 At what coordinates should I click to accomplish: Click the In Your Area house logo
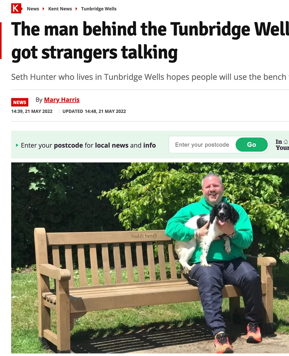pyautogui.click(x=282, y=145)
